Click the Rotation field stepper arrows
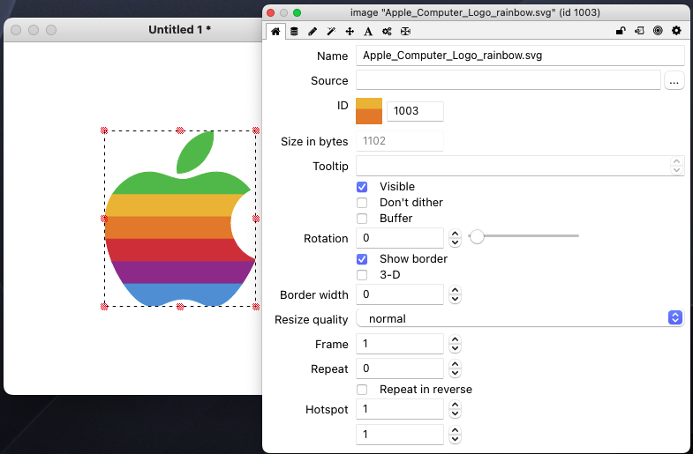Screen dimensions: 693x454 tap(455, 238)
